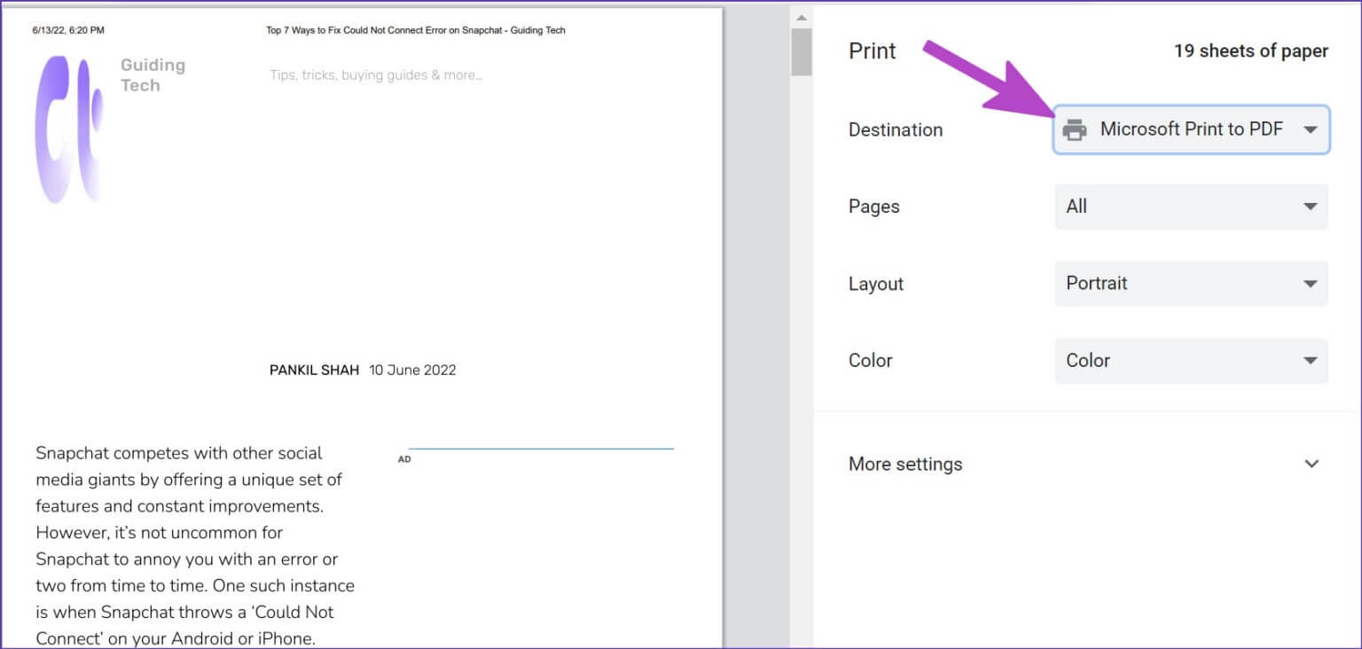Click the scrollbar up arrow in preview
This screenshot has height=649, width=1362.
pyautogui.click(x=802, y=18)
